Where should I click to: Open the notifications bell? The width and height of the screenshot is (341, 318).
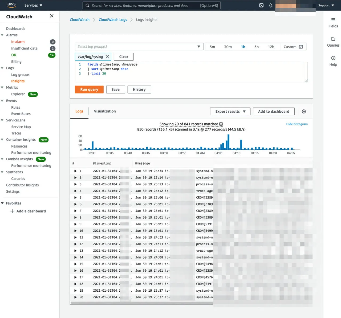tap(270, 5)
